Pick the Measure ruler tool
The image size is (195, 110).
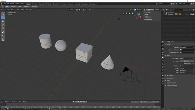(3, 40)
